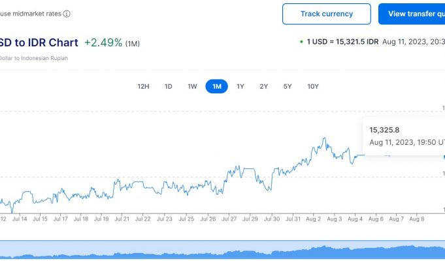Change chart range to 1Y
The image size is (445, 261).
[240, 86]
